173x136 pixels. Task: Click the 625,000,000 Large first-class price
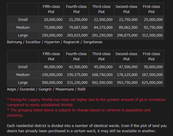click(152, 83)
